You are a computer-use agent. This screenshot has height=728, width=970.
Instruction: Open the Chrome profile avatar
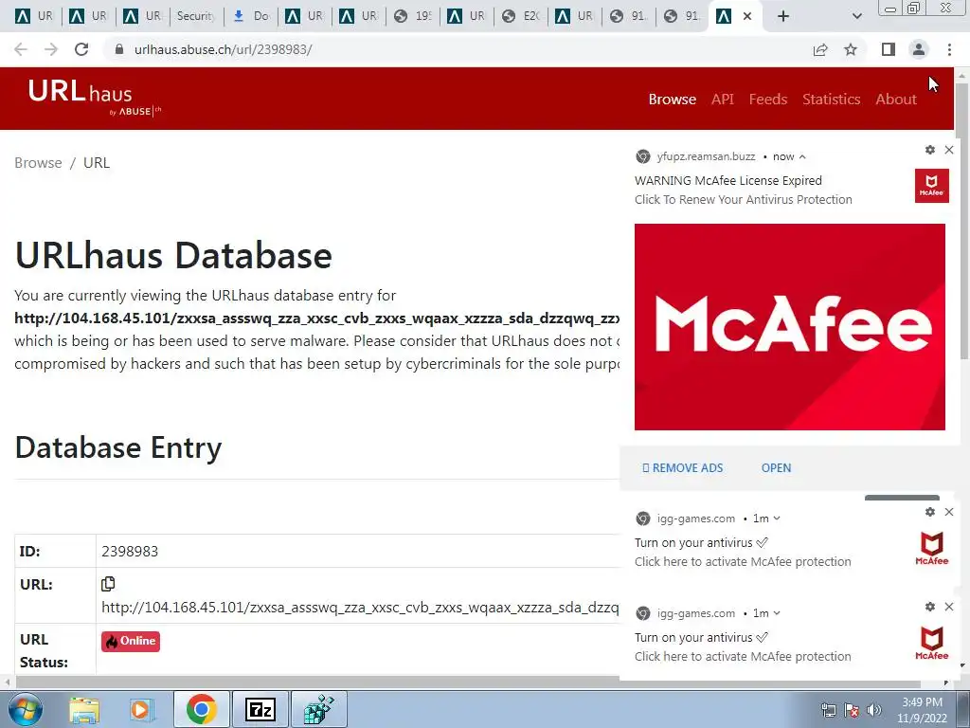(919, 49)
